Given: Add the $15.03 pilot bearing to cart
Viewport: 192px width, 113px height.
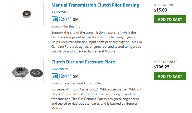Looking at the screenshot, I should point(170,19).
